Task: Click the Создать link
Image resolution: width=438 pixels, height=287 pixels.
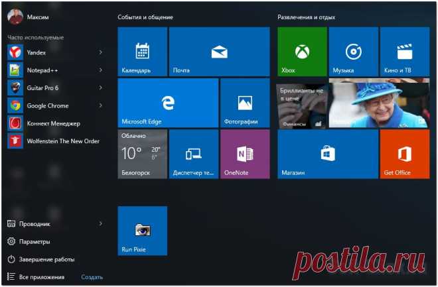Action: pos(92,276)
